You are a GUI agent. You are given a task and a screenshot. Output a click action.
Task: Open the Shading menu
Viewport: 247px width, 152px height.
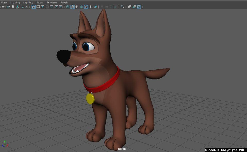tap(15, 3)
